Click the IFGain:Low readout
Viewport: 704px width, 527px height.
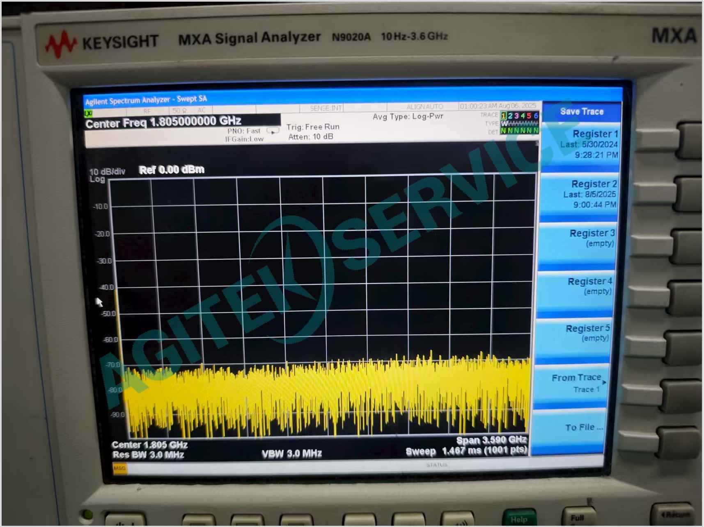[244, 139]
